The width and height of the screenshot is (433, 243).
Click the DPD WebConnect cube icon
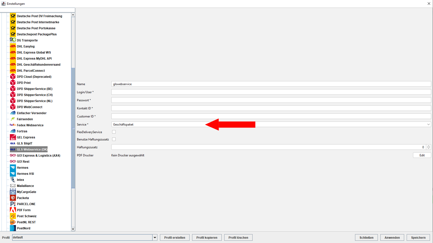(x=13, y=107)
